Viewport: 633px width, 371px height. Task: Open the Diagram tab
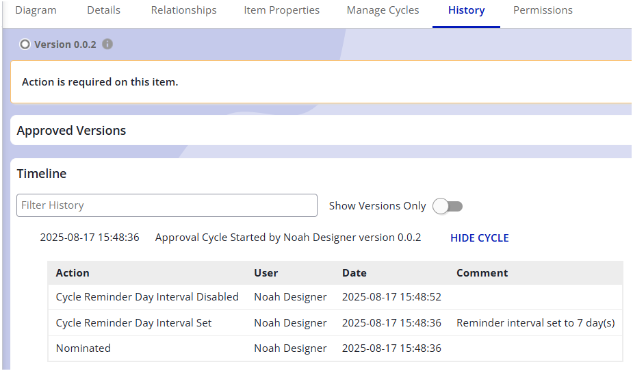pos(36,10)
